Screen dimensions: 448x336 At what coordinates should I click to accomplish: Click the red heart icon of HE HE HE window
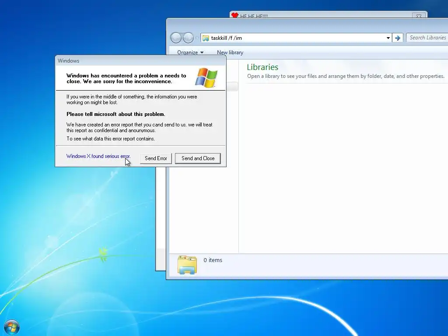coord(234,15)
